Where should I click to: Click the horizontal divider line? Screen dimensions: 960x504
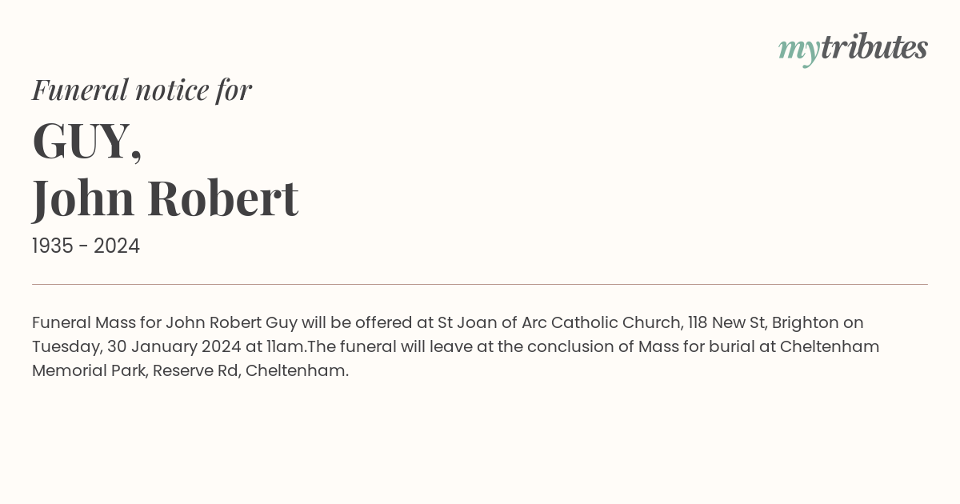[x=480, y=284]
